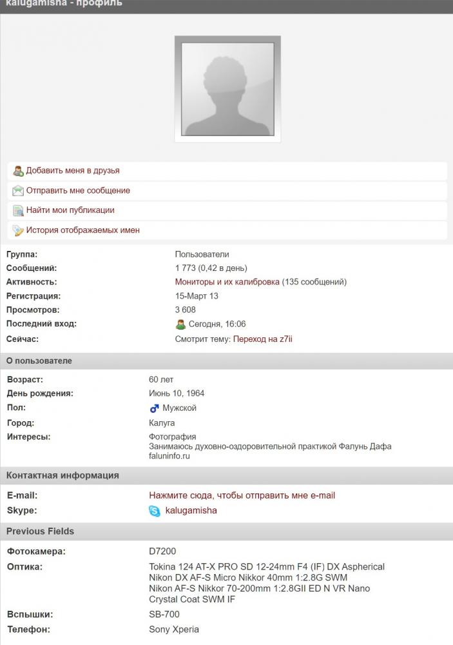Select the Мужской gender value

tap(180, 408)
